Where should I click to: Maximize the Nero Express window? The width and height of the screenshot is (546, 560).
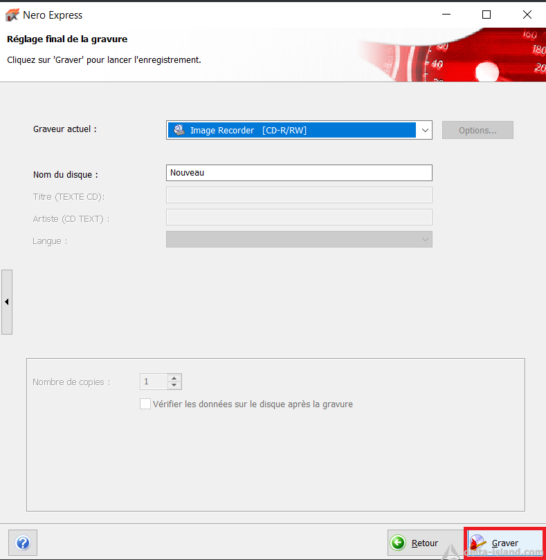(486, 15)
